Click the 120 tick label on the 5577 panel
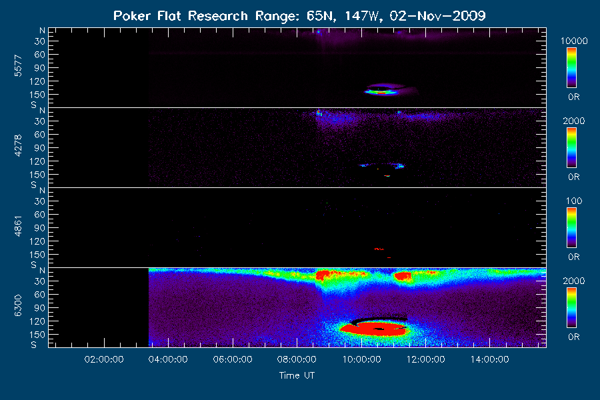Screen dimensions: 600x400 pos(37,81)
